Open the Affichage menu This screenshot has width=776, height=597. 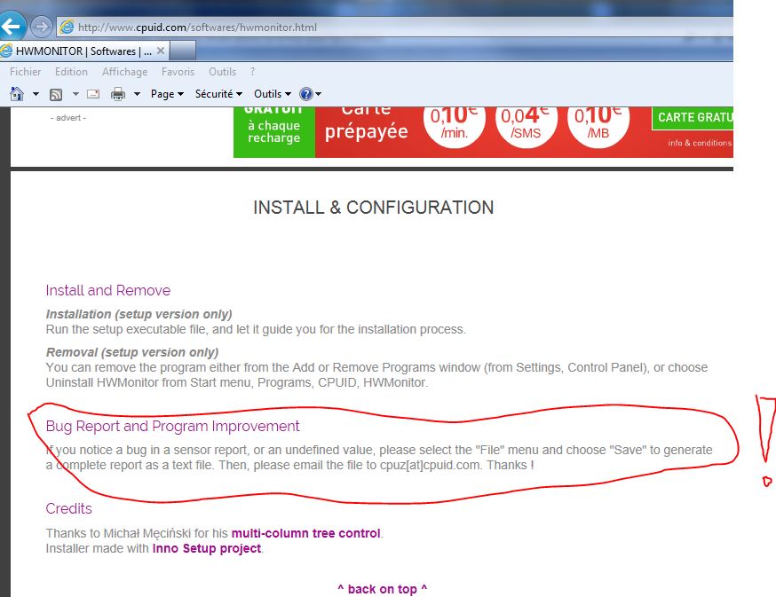click(x=124, y=72)
